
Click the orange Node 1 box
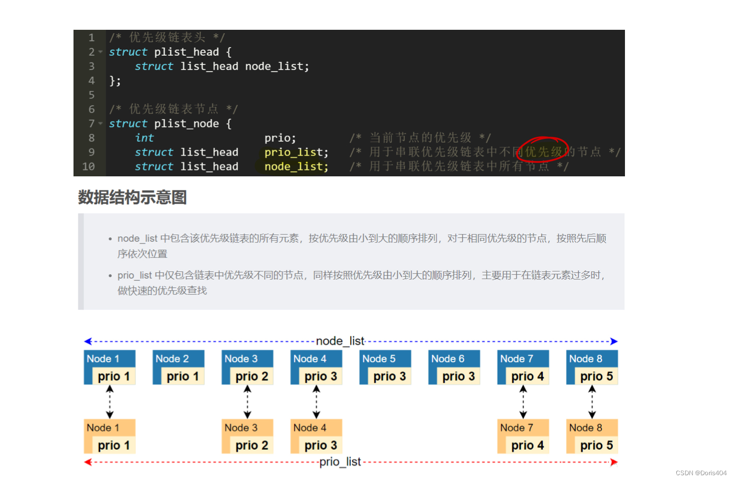click(x=110, y=436)
